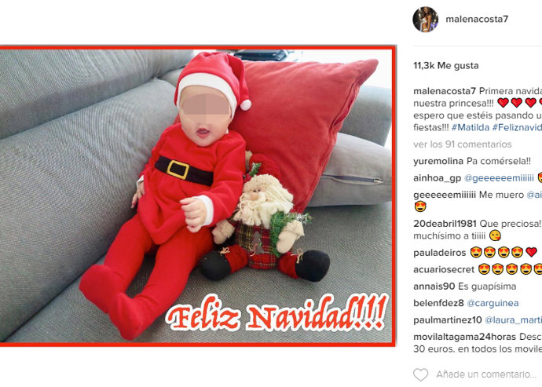The height and width of the screenshot is (387, 542).
Task: Click the Feliz Navidad post photo
Action: coord(198,196)
